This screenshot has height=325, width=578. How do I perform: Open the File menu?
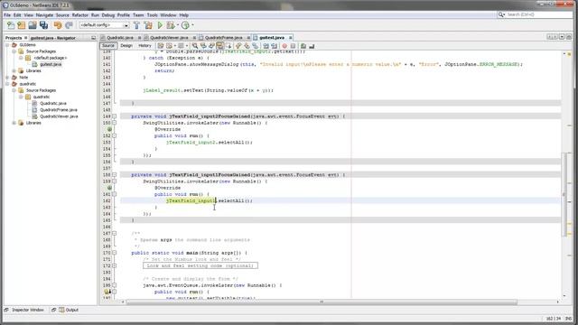(x=7, y=15)
